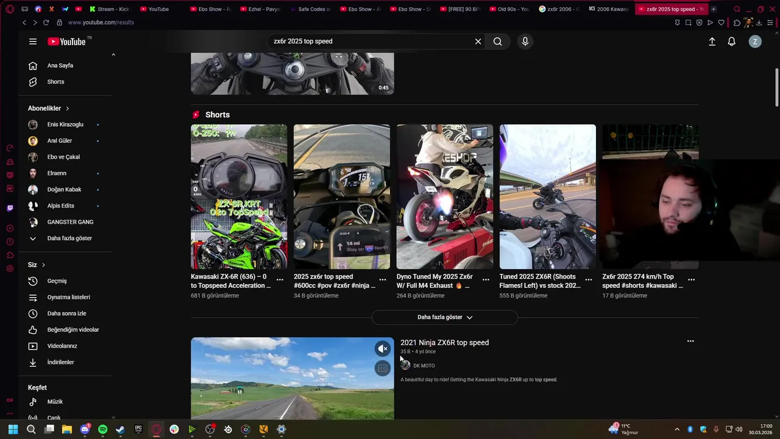Open the account avatar menu
This screenshot has height=439, width=780.
755,41
